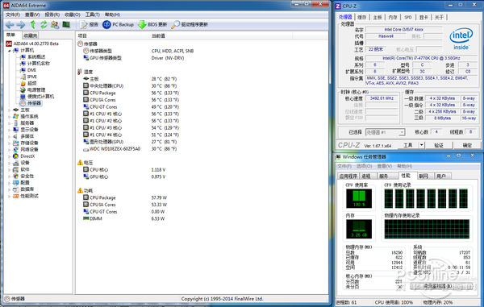This screenshot has width=484, height=307.
Task: Select the 传感器 sensor tree item
Action: [31, 103]
